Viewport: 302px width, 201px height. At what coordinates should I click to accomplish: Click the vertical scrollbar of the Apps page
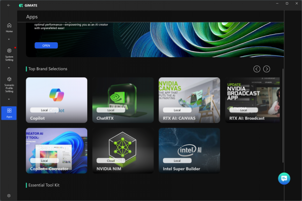[283, 116]
